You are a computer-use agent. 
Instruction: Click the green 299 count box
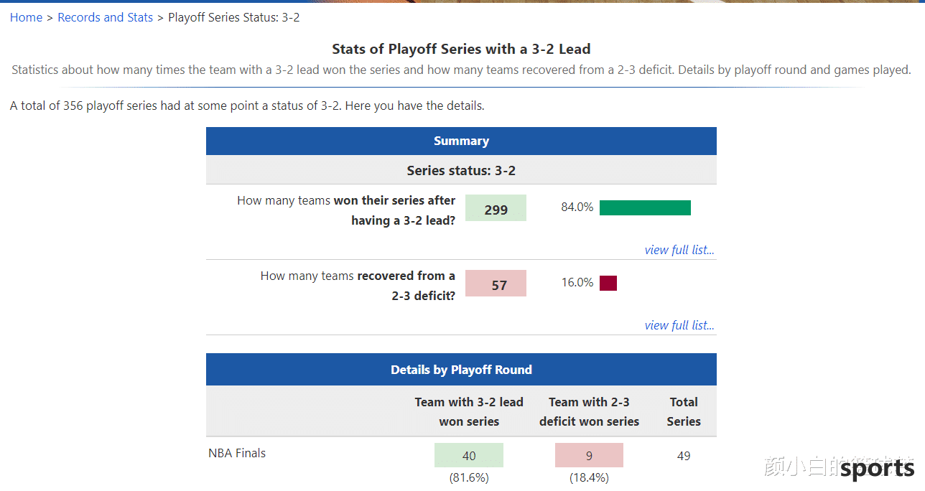(496, 209)
